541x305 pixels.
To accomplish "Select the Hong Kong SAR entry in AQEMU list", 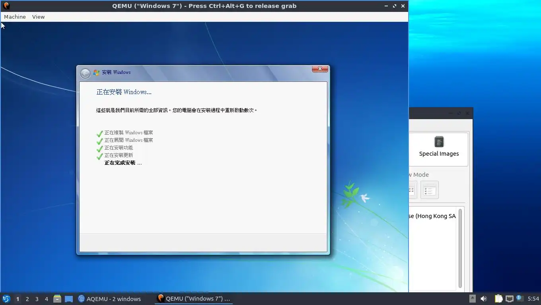I will (x=432, y=216).
